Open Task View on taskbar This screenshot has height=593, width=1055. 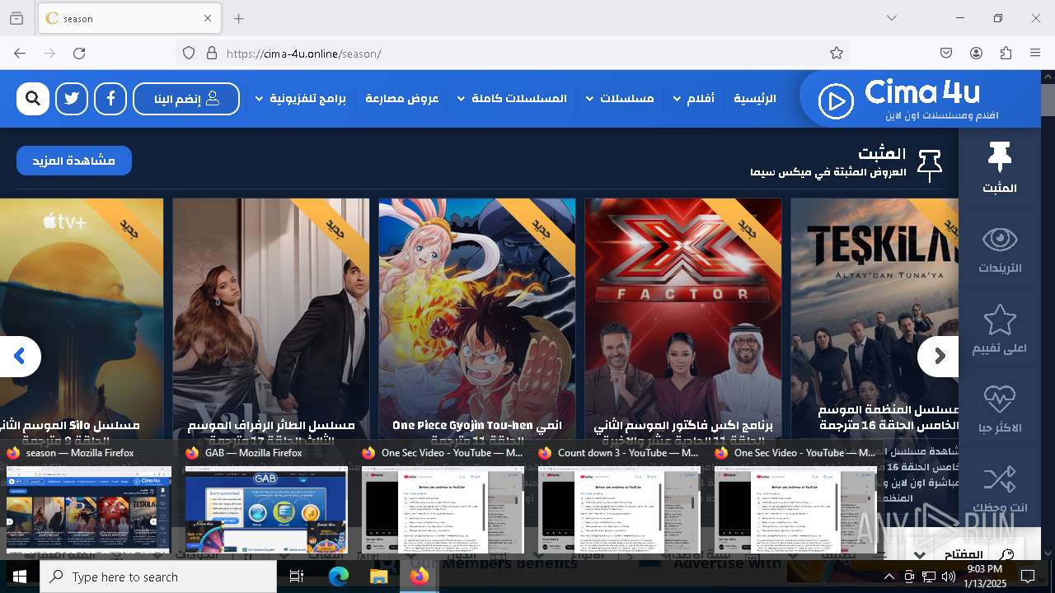click(x=297, y=577)
